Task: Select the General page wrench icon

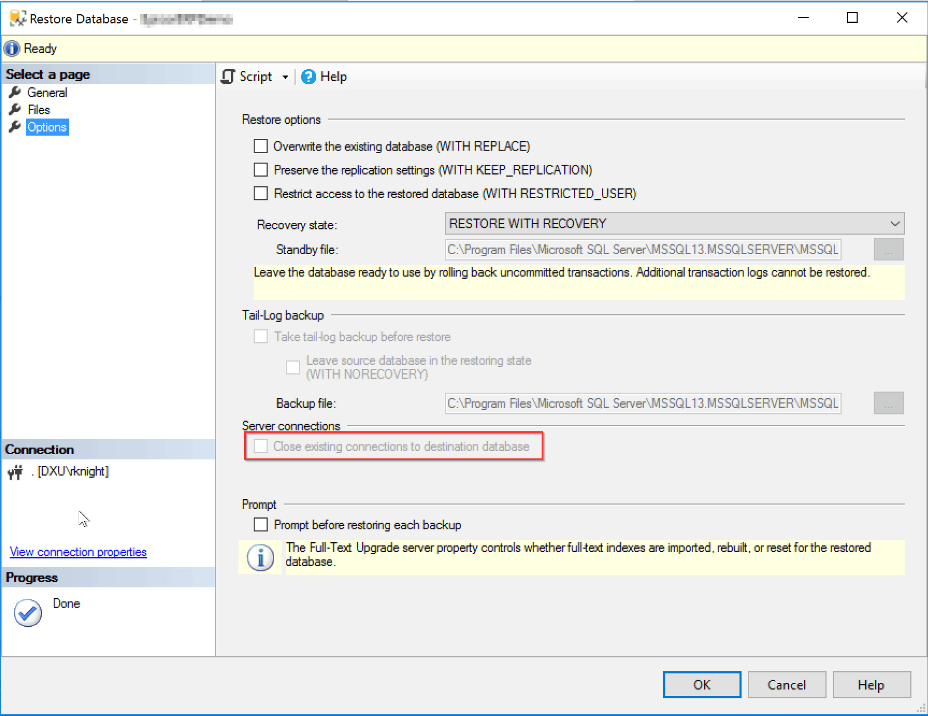Action: pos(15,92)
